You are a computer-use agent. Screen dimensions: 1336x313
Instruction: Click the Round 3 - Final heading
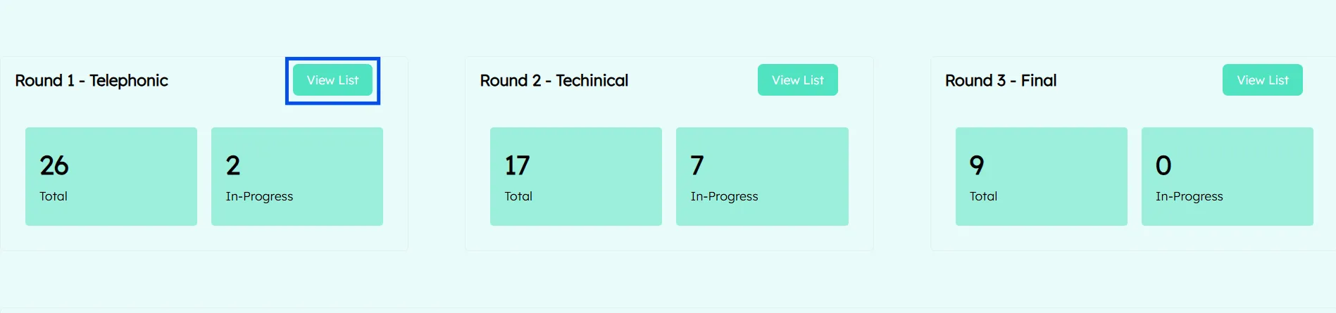point(1000,81)
